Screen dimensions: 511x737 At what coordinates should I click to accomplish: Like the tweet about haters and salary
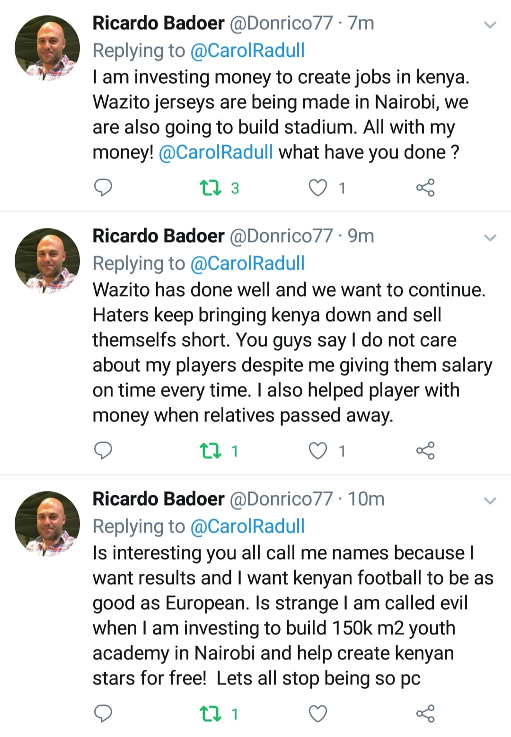pos(317,451)
